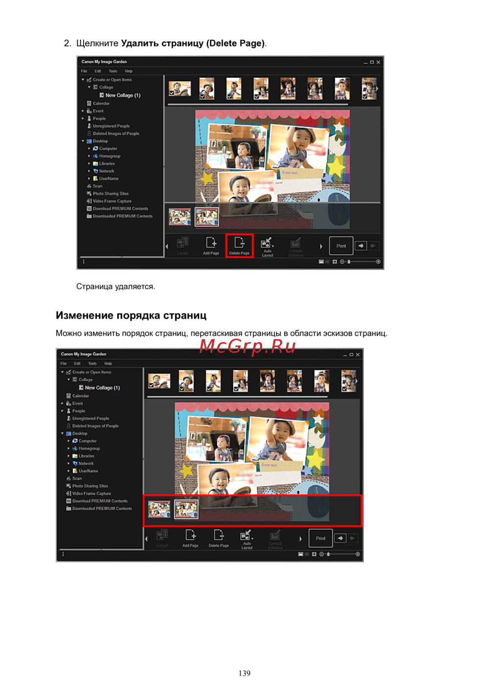Collapse the Desktop tree node in upper window
Viewport: 489px width, 691px height.
coord(83,141)
